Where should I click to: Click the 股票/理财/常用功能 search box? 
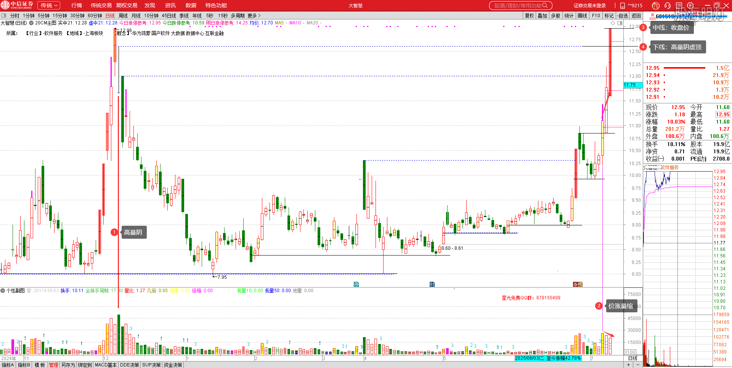tap(520, 5)
